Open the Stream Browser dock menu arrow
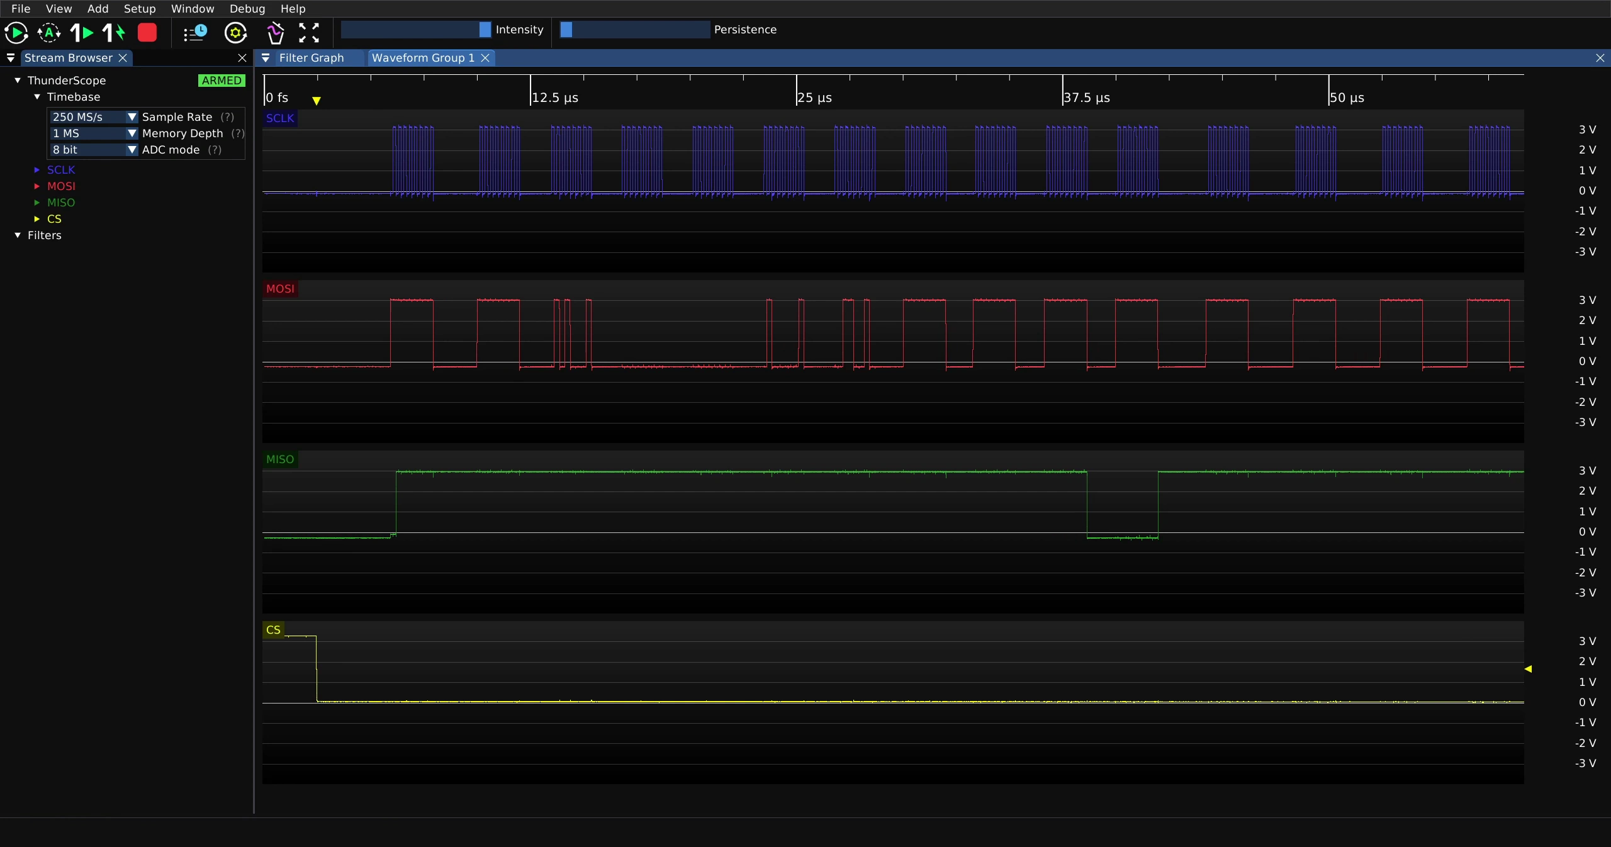1611x847 pixels. (11, 58)
